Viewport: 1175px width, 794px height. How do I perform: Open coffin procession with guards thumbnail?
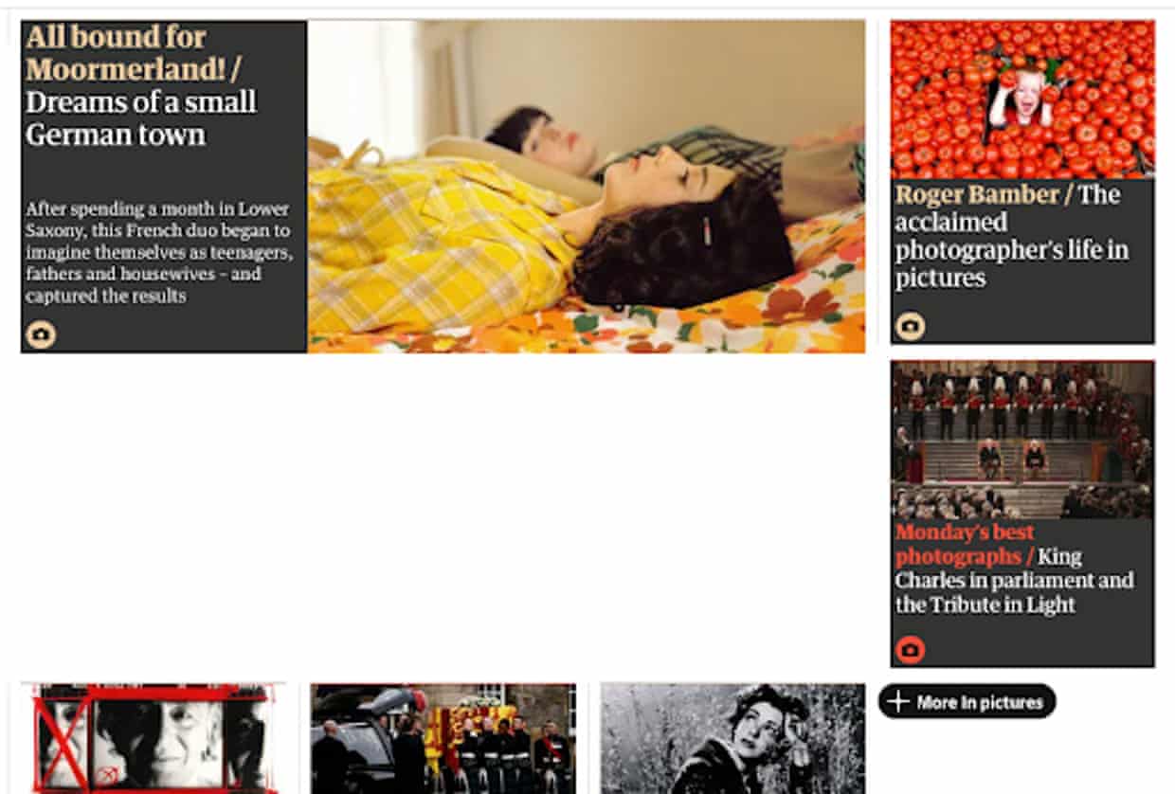click(x=443, y=738)
